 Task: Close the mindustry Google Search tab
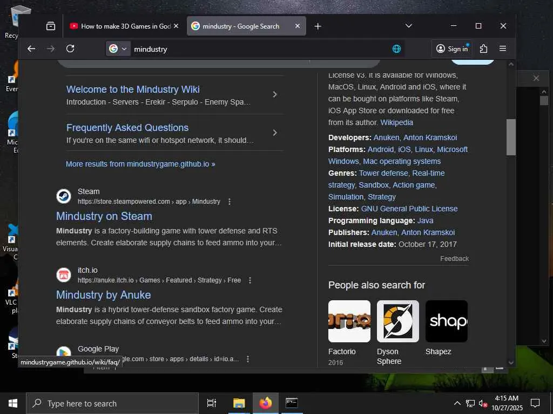click(298, 26)
